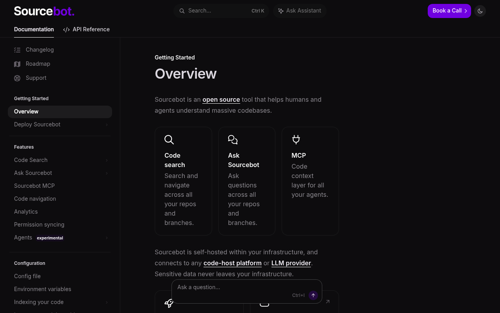Click the Changelog list icon
The height and width of the screenshot is (313, 500).
click(x=17, y=50)
